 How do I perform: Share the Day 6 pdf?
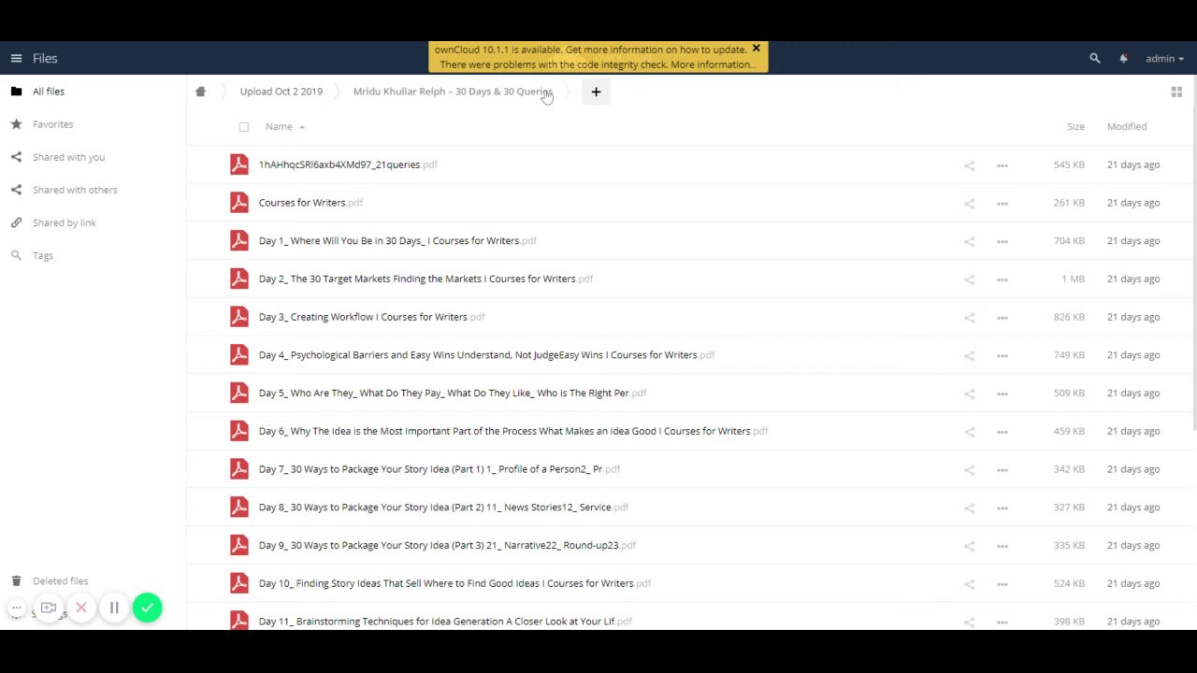click(969, 432)
